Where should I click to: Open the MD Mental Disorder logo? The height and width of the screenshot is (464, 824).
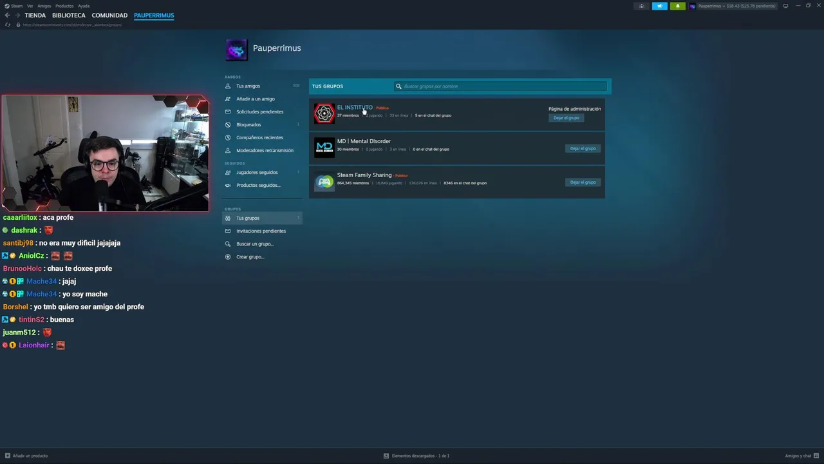[324, 147]
